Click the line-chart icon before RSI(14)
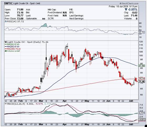Screen dimensions: 147x127 (6, 22)
